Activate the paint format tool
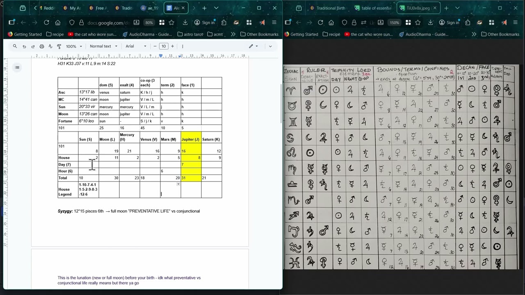The height and width of the screenshot is (295, 525). [59, 46]
